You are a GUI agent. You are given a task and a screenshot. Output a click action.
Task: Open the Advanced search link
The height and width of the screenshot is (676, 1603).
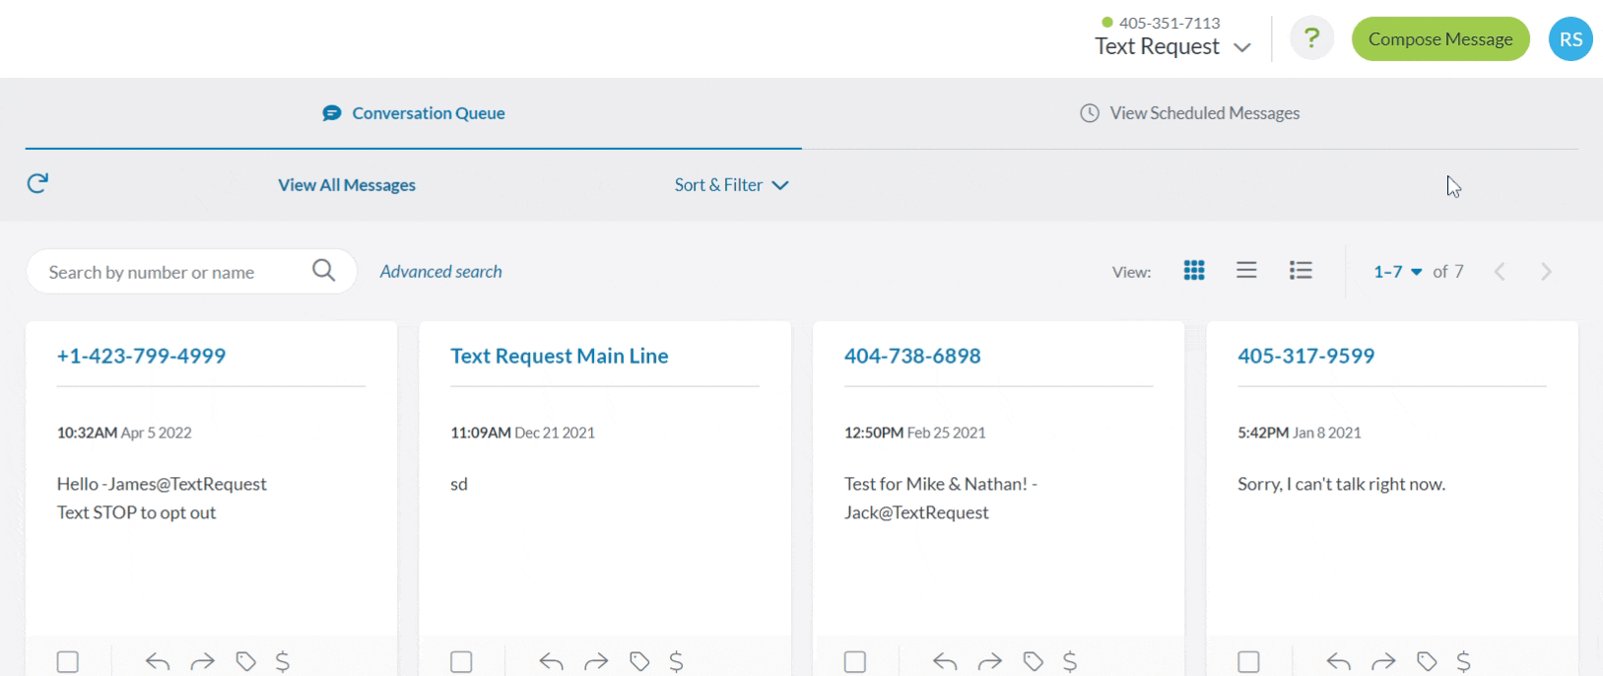point(440,271)
